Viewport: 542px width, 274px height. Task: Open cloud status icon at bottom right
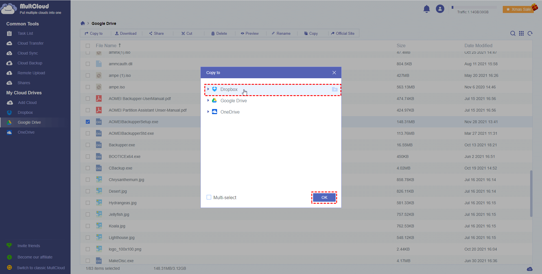(530, 269)
